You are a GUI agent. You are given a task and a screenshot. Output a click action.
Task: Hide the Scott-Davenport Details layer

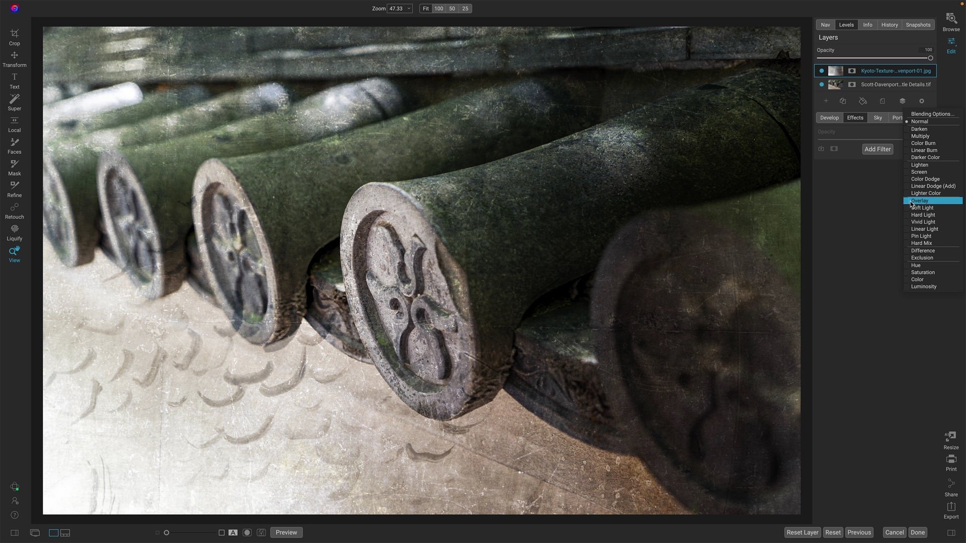(822, 84)
